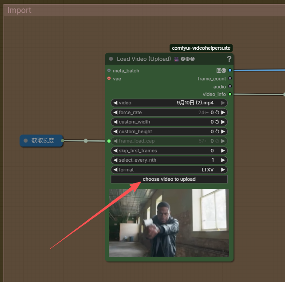This screenshot has width=285, height=282.
Task: Toggle collapse dot on 获取长度 node
Action: coord(26,140)
